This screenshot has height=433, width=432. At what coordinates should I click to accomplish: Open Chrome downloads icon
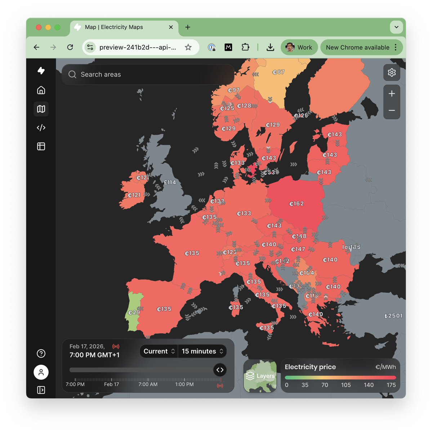tap(270, 47)
